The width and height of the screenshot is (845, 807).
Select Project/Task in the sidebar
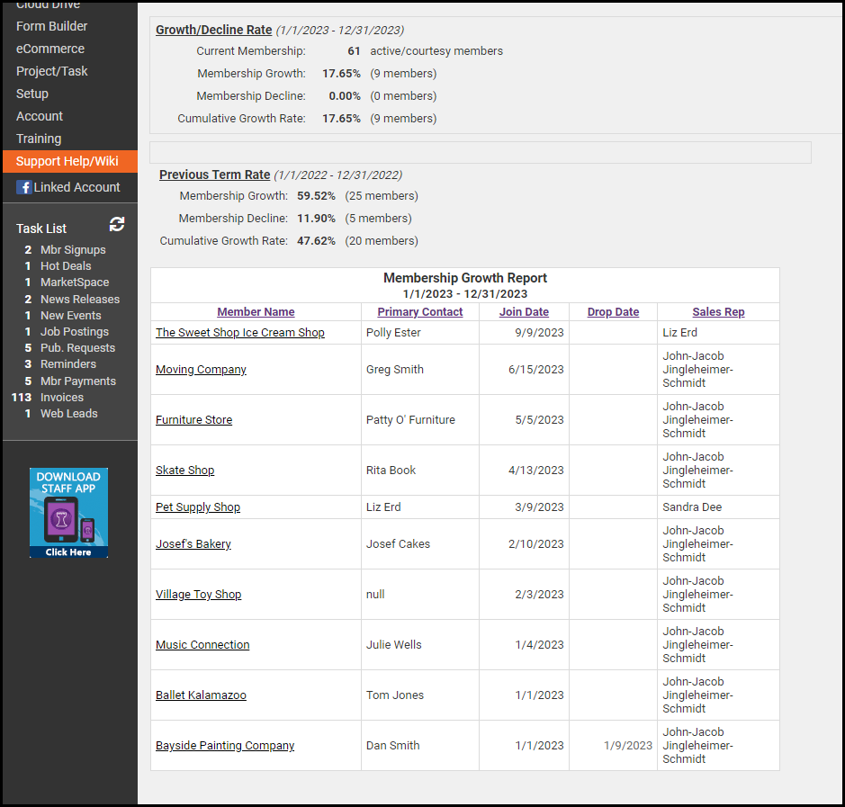coord(52,71)
